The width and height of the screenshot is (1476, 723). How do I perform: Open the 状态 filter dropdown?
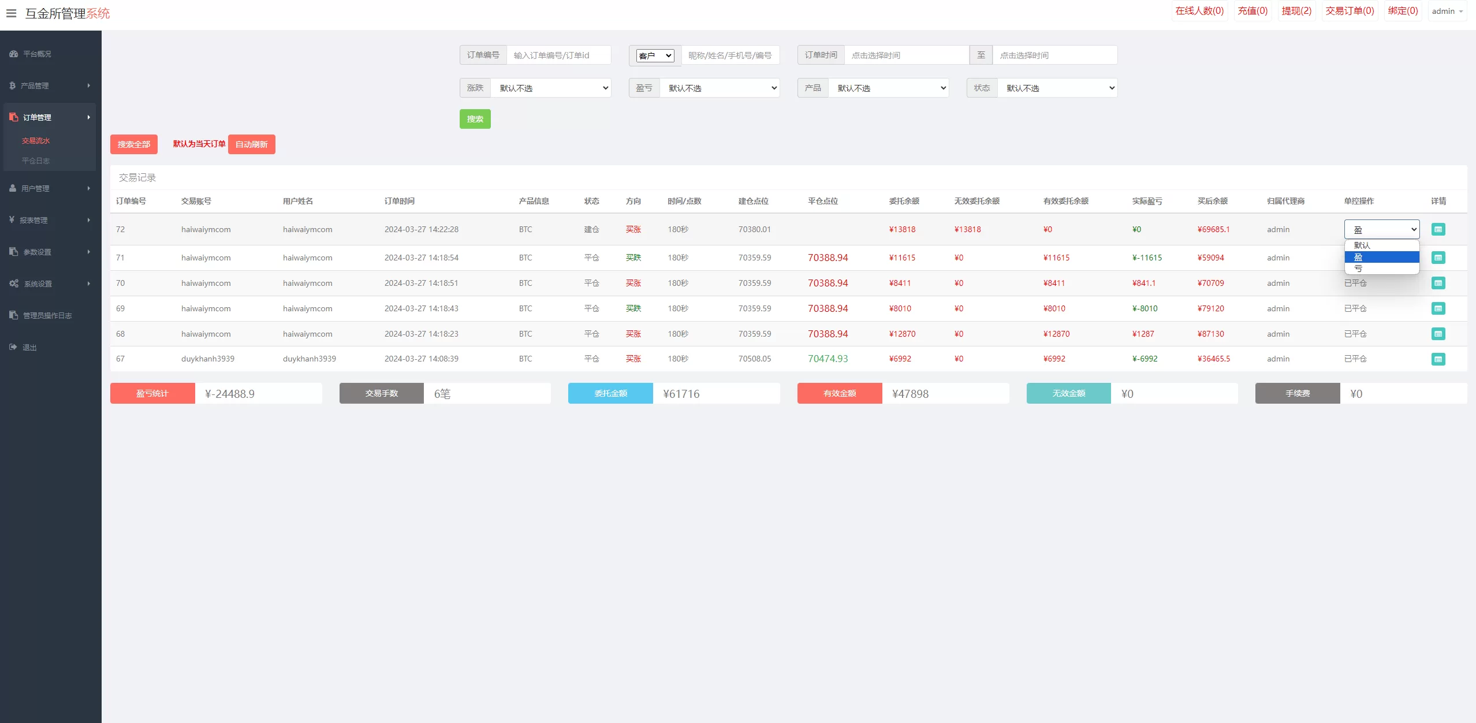pos(1057,88)
